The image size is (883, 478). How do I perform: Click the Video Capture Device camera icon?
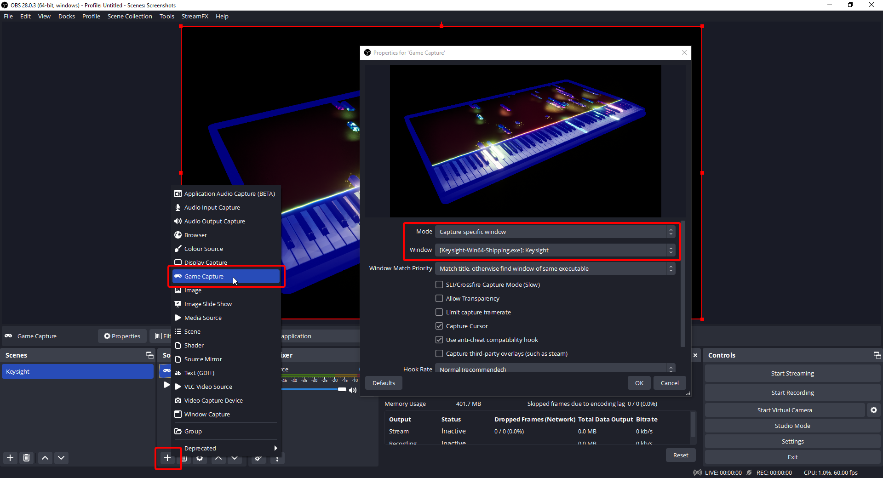coord(178,400)
